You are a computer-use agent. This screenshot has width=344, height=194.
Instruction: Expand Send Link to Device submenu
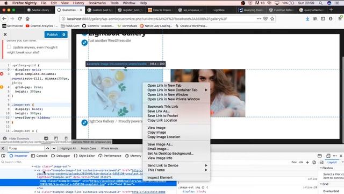pyautogui.click(x=176, y=165)
